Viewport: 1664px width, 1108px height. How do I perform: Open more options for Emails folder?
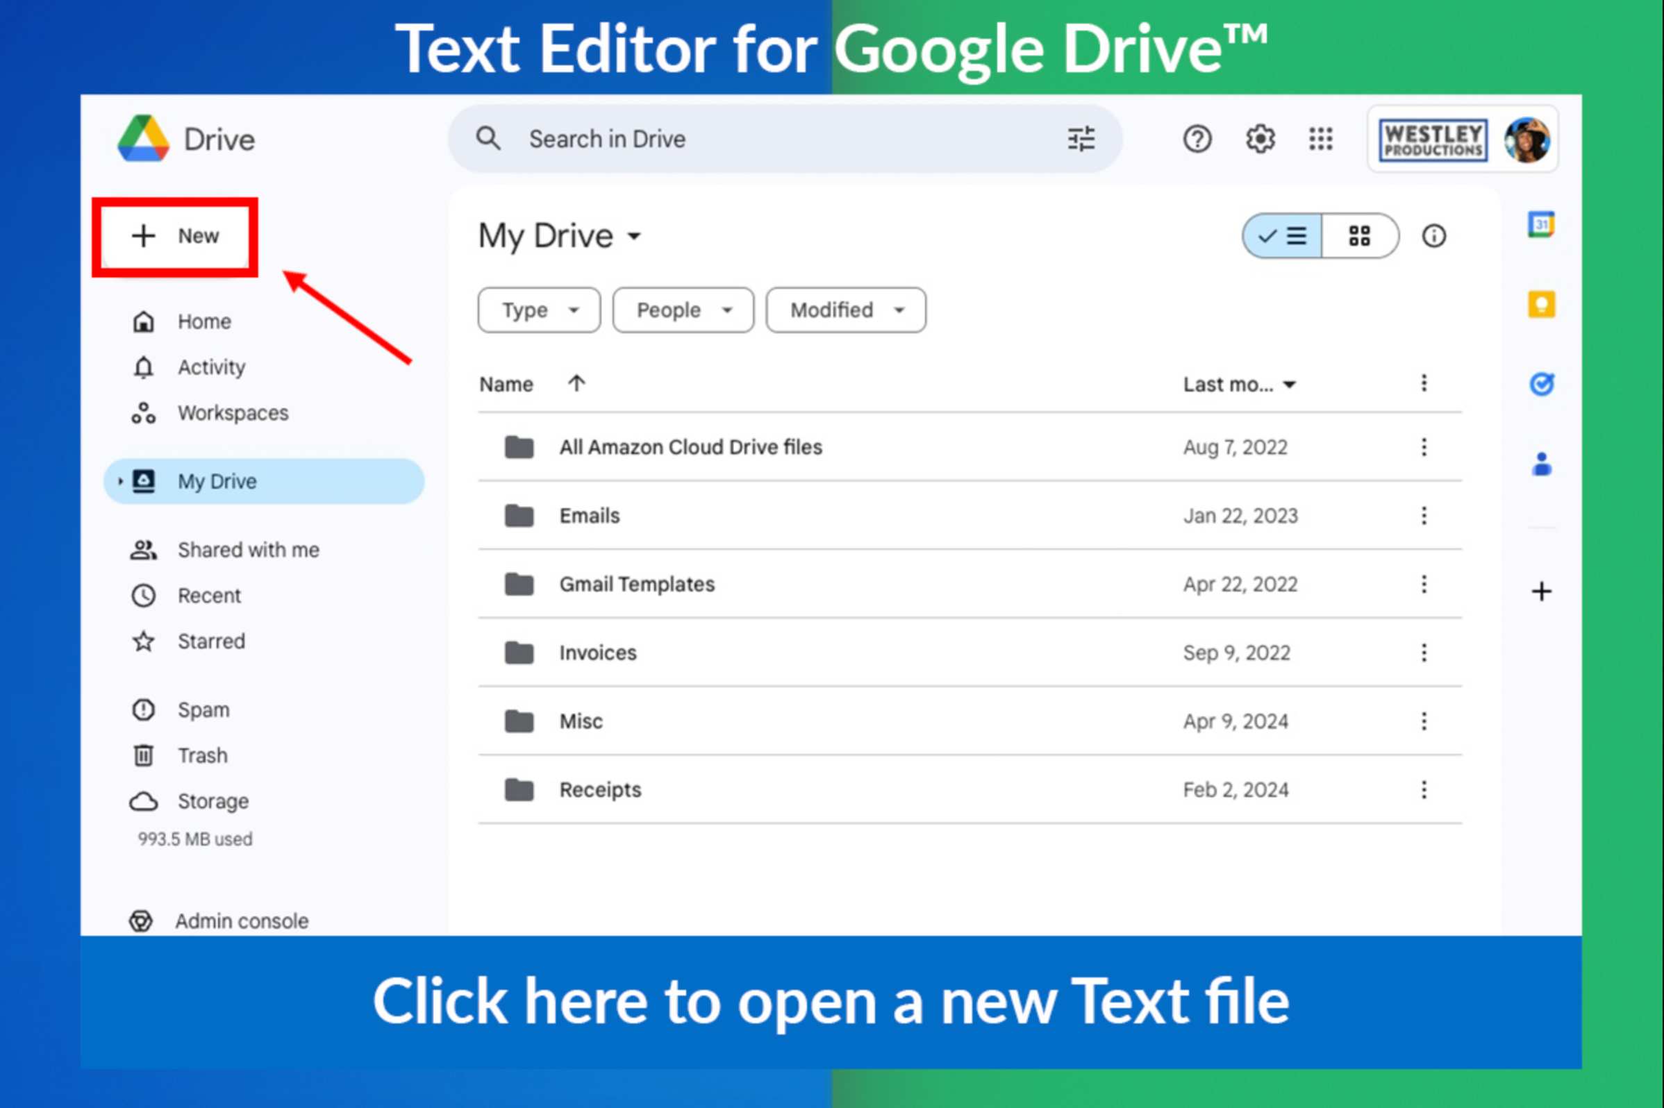click(1424, 515)
